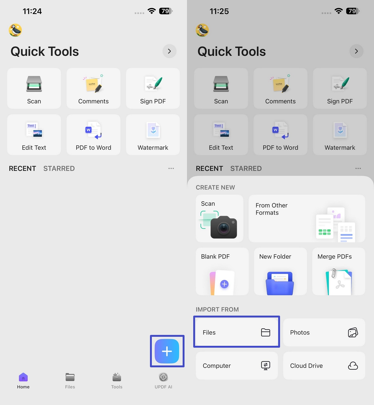Tap the Quick Tools heading on the 11:24 screen
The image size is (374, 405).
click(44, 51)
